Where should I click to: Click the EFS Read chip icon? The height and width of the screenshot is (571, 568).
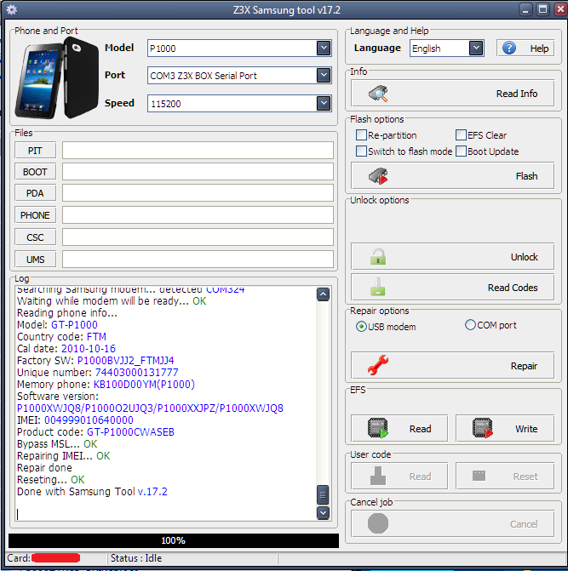(x=378, y=428)
